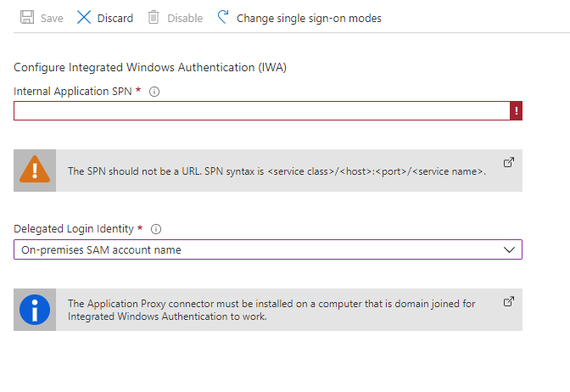Image resolution: width=570 pixels, height=392 pixels.
Task: Open external link icon in Application Proxy banner
Action: point(509,301)
